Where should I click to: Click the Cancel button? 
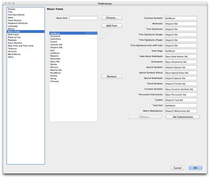(x=178, y=168)
